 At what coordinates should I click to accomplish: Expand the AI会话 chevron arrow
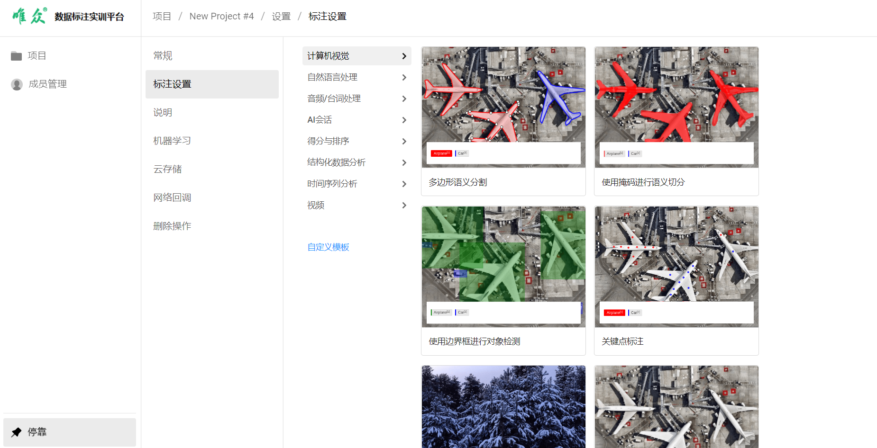404,120
